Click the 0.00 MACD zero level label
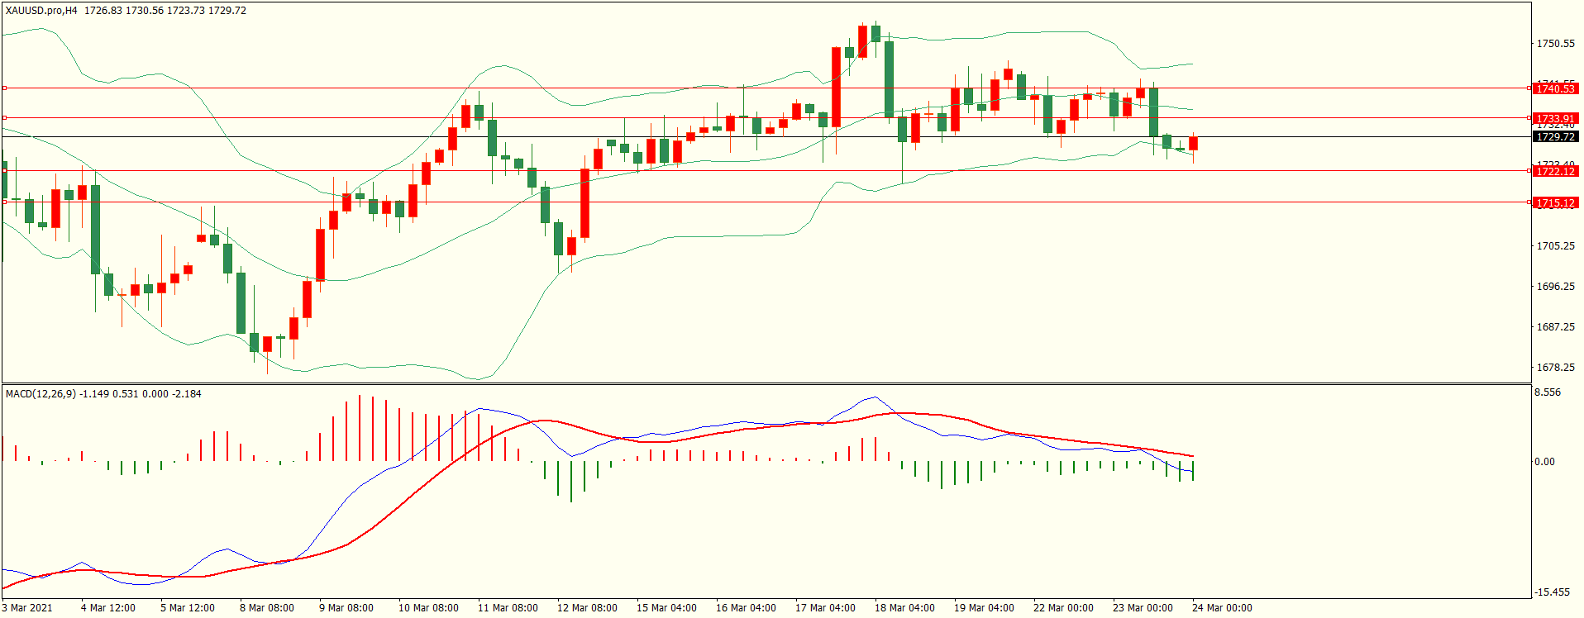Image resolution: width=1584 pixels, height=618 pixels. pyautogui.click(x=1544, y=462)
